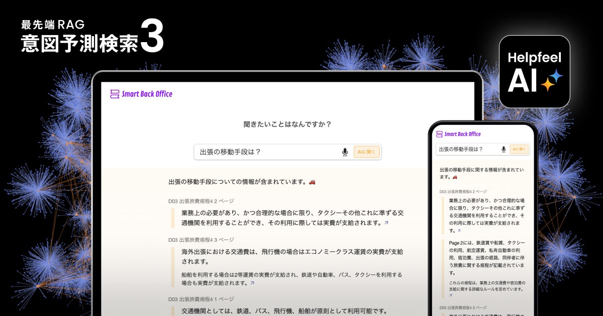Screen dimensions: 603x316
Task: Click the laptop quote starting '交通機関としては、鉄道、バス'
Action: tap(284, 311)
